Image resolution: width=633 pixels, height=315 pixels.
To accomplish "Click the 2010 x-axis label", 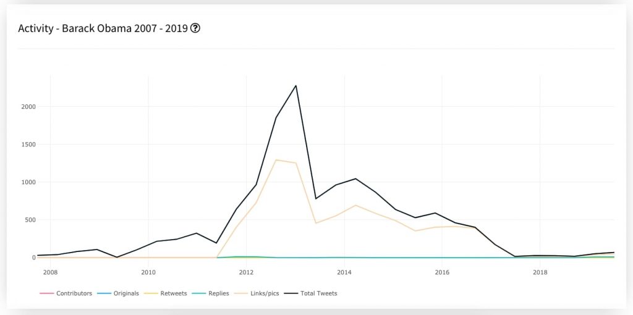I will point(148,272).
